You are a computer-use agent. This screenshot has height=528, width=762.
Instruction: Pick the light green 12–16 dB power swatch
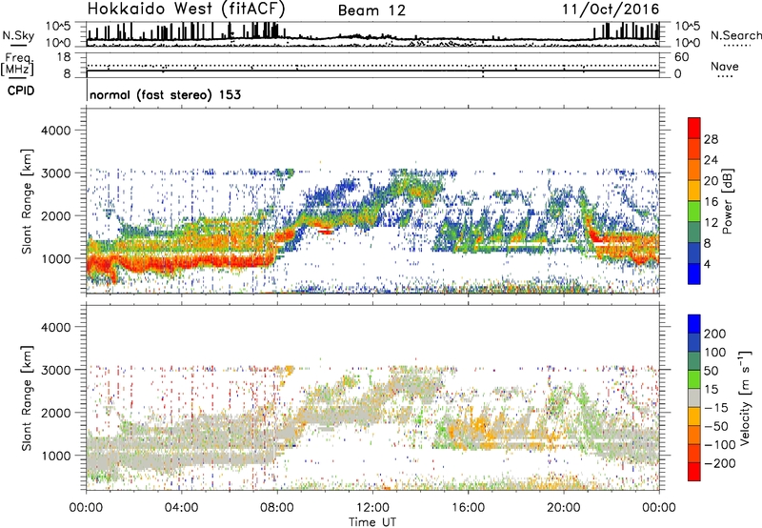694,211
